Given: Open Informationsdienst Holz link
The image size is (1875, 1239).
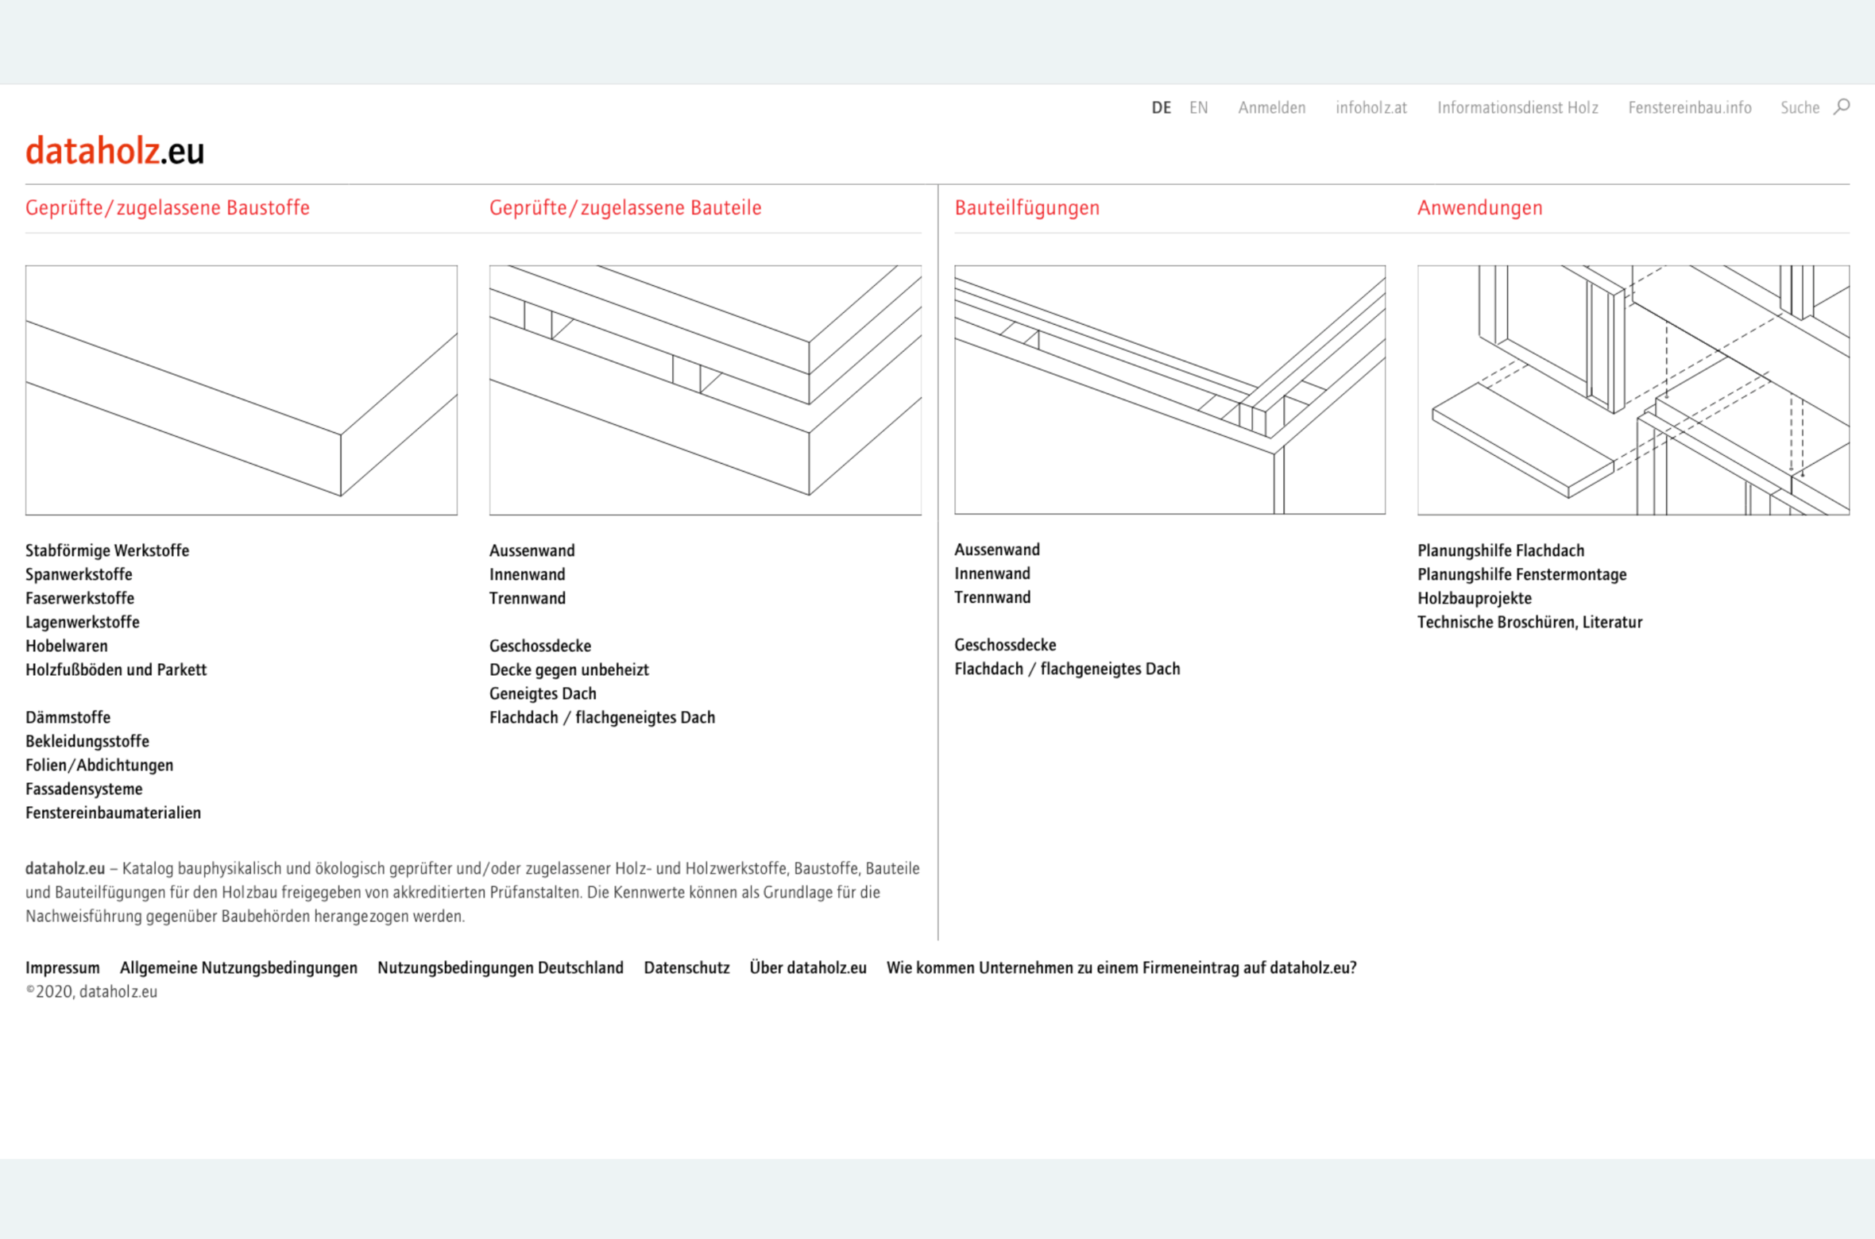Looking at the screenshot, I should click(x=1517, y=108).
